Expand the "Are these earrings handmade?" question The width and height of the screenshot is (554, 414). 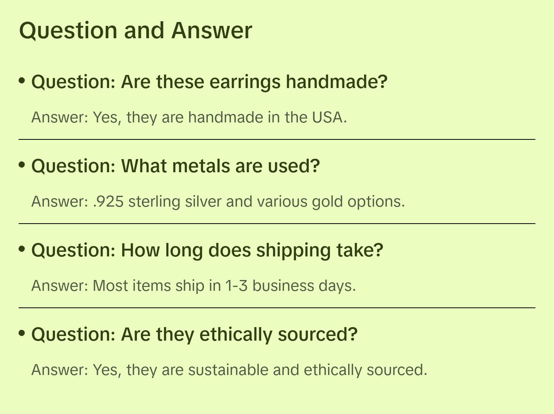[209, 82]
